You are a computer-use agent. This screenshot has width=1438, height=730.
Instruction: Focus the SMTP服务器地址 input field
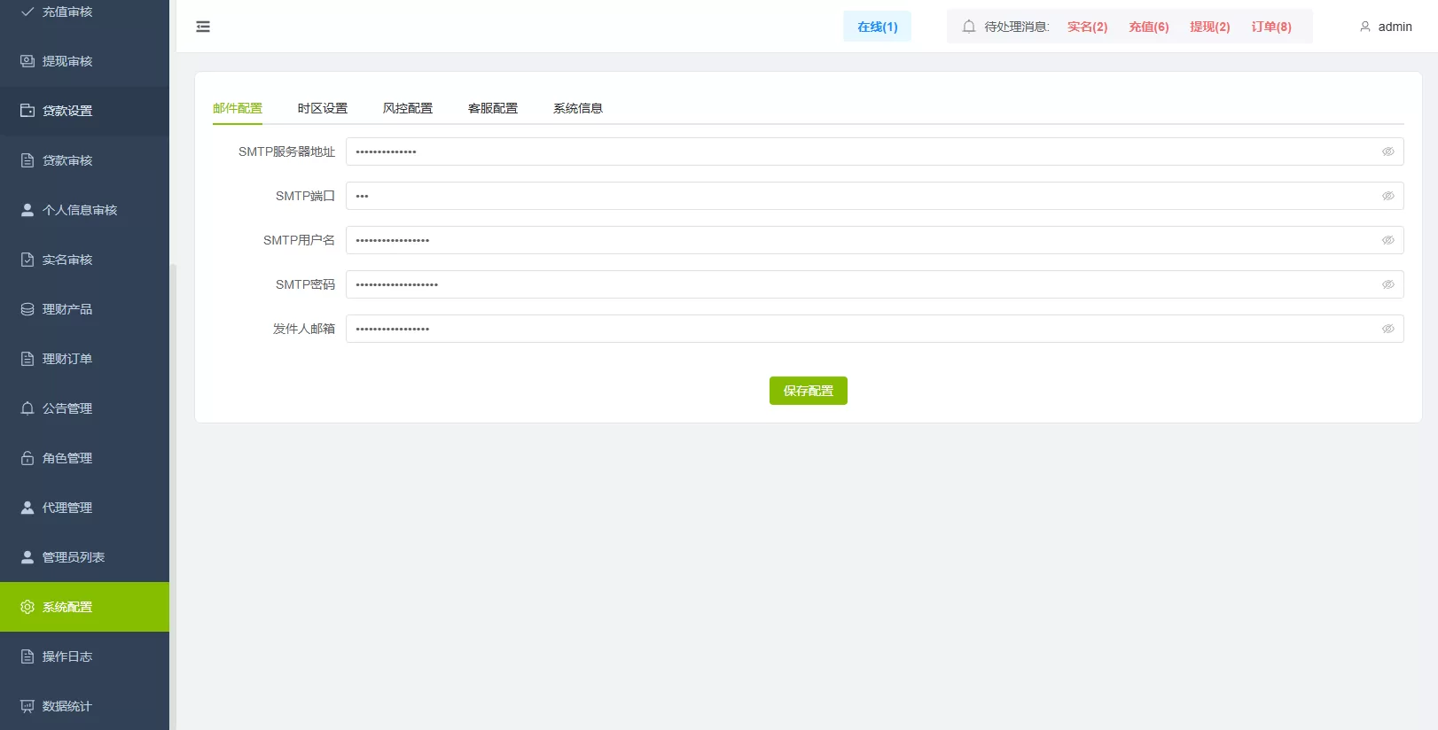point(875,151)
